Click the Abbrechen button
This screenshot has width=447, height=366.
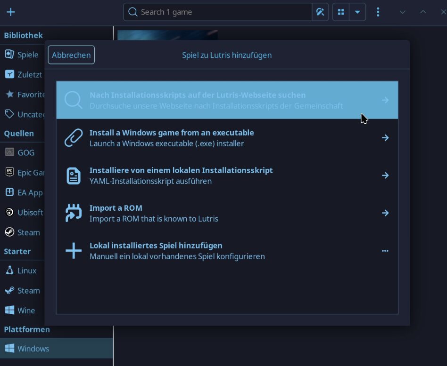tap(71, 55)
